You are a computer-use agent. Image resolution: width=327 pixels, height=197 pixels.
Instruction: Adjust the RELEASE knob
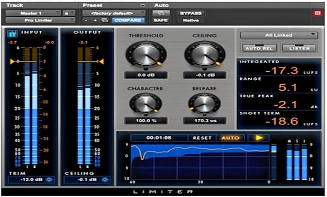[204, 104]
